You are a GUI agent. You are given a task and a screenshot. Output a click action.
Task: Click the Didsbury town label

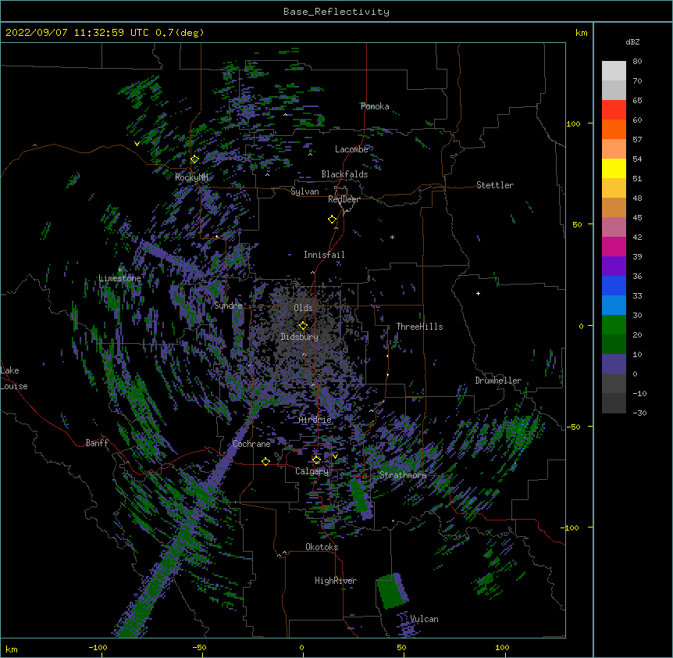point(300,338)
